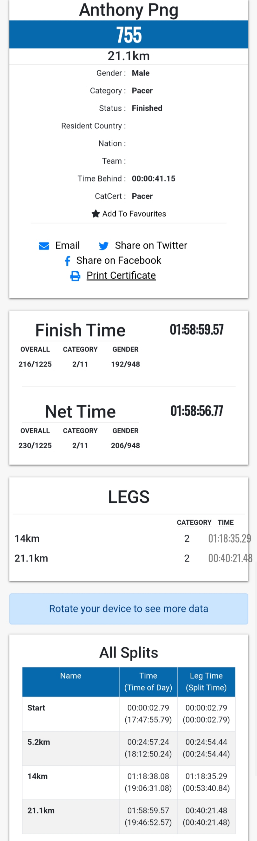Click the Start split row name
Viewport: 257px width, 841px height.
coord(36,708)
